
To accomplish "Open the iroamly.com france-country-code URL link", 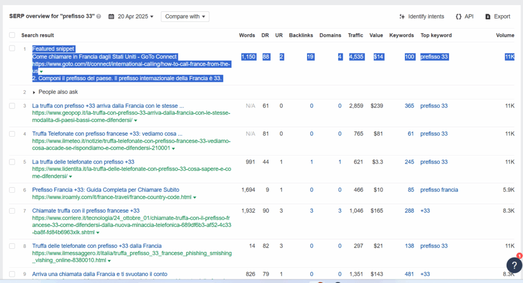I will 112,197.
